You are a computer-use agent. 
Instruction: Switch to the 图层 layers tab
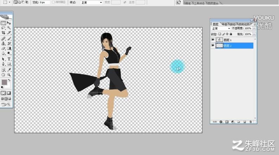pyautogui.click(x=215, y=24)
